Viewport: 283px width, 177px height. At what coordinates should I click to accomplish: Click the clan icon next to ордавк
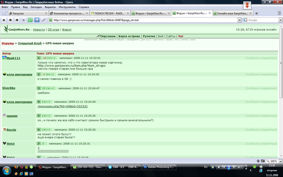coord(4,115)
